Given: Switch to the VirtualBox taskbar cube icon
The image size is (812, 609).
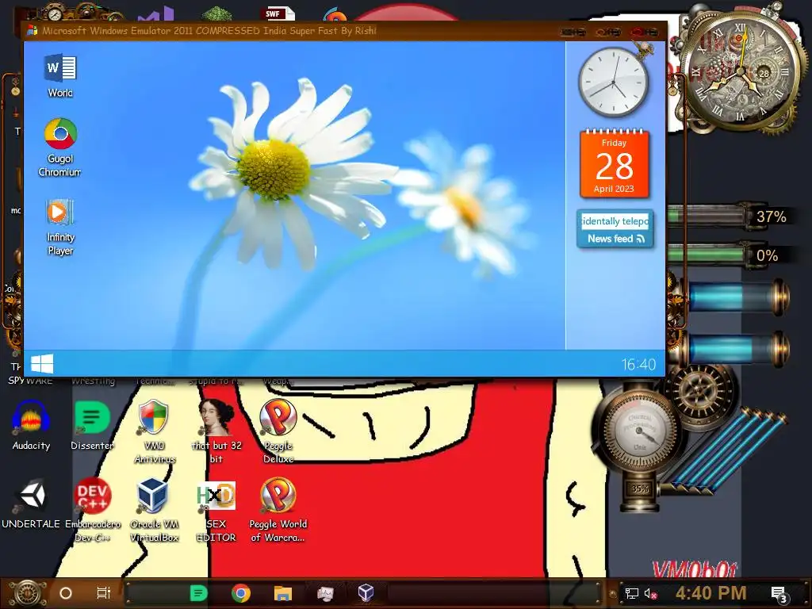Looking at the screenshot, I should point(366,593).
